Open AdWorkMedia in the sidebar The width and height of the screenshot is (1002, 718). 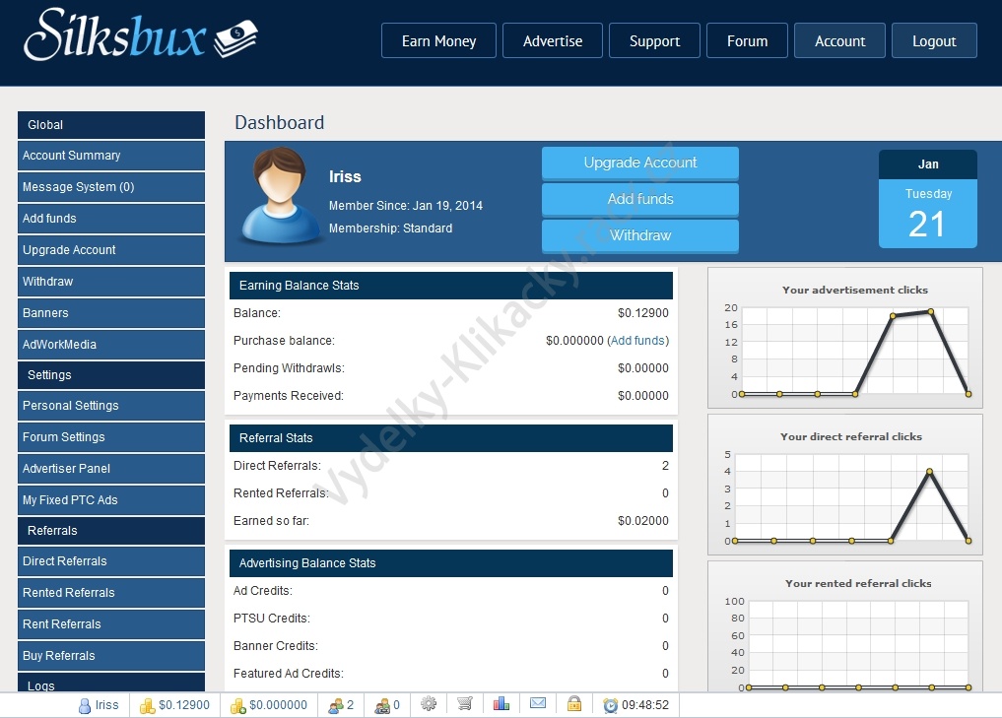click(x=111, y=345)
